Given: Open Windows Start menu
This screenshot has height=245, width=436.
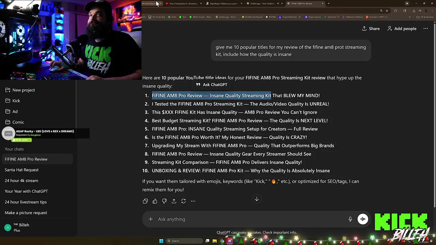Looking at the screenshot, I should click(x=161, y=241).
